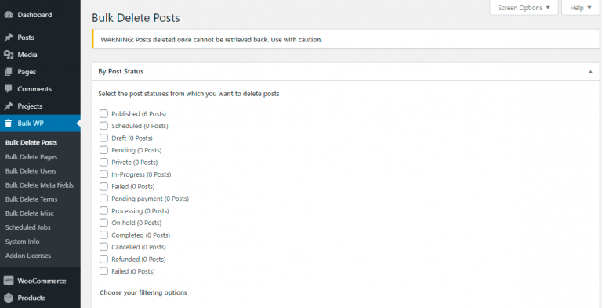Click the Bulk WP trash icon

(x=9, y=124)
